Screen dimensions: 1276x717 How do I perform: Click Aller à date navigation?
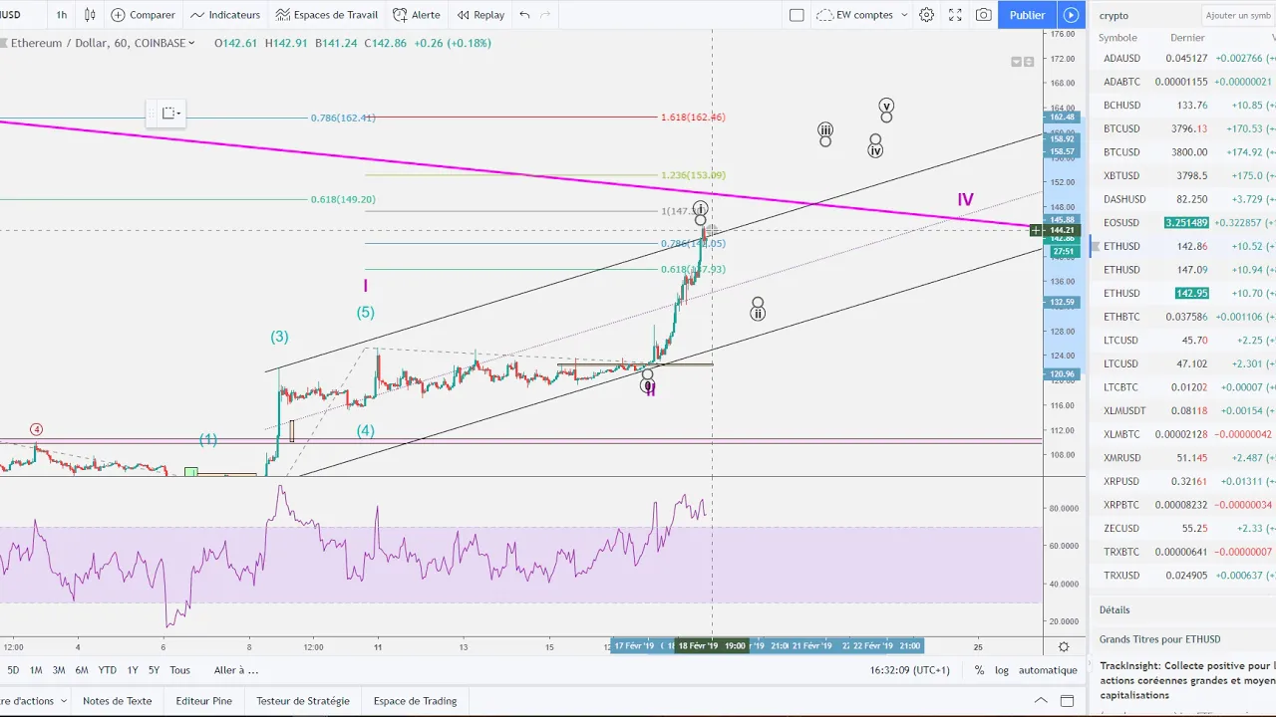(x=236, y=670)
